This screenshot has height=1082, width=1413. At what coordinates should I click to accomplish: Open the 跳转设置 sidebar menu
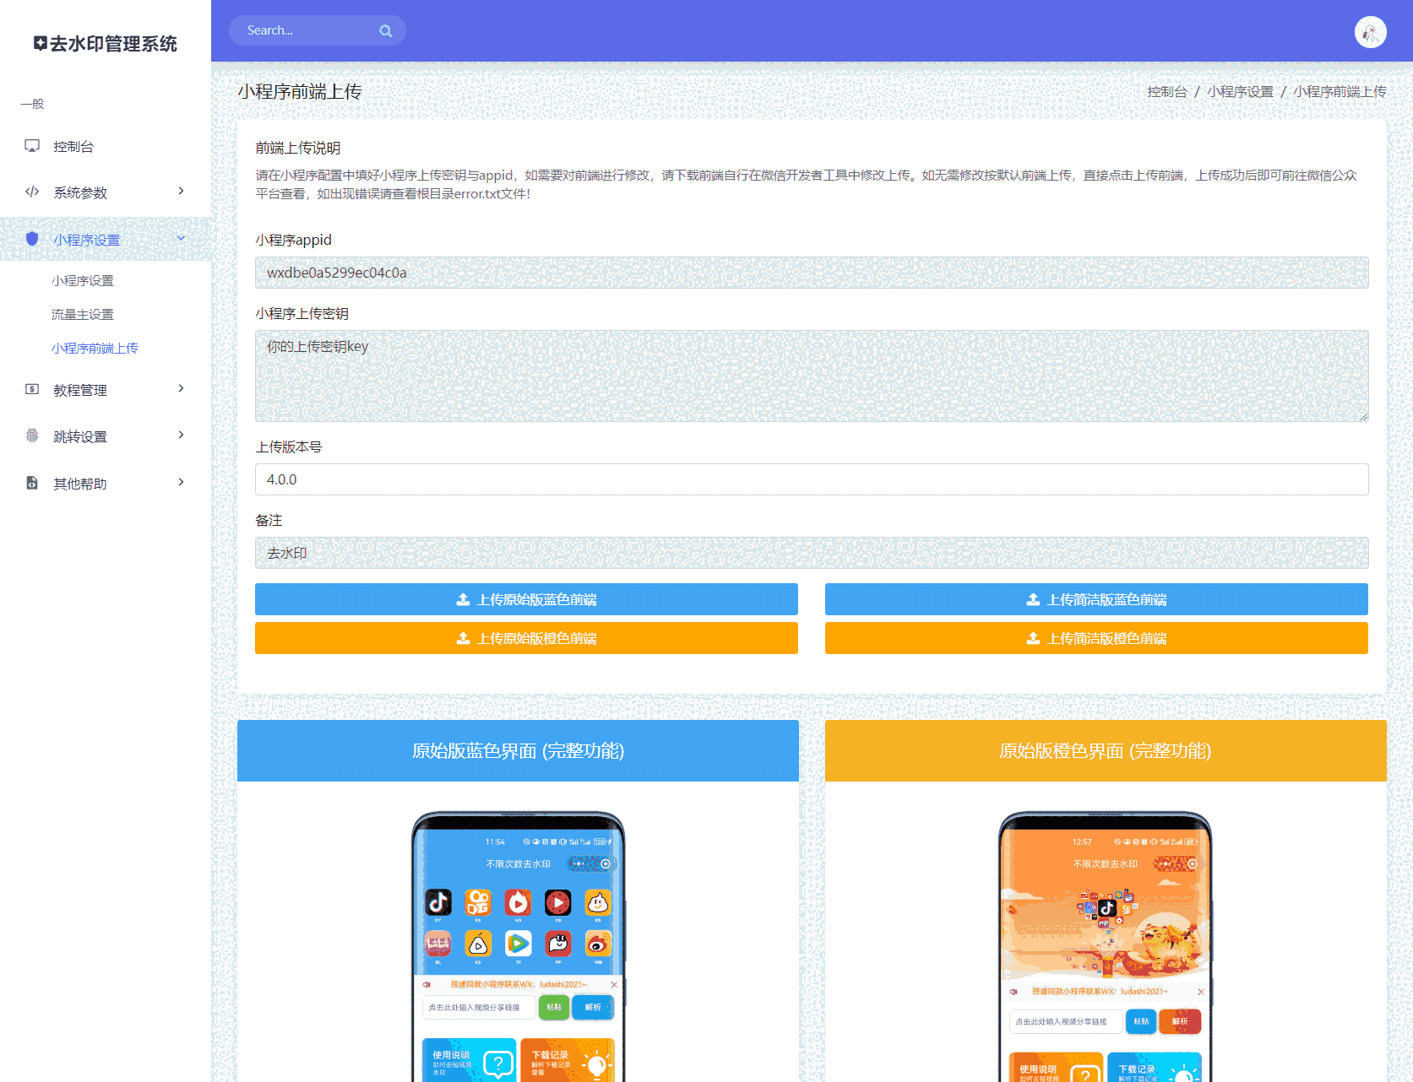coord(106,436)
